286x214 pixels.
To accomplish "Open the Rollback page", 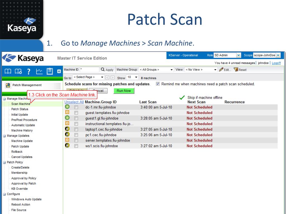I will (17, 152).
